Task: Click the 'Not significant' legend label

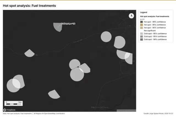Action: click(150, 30)
